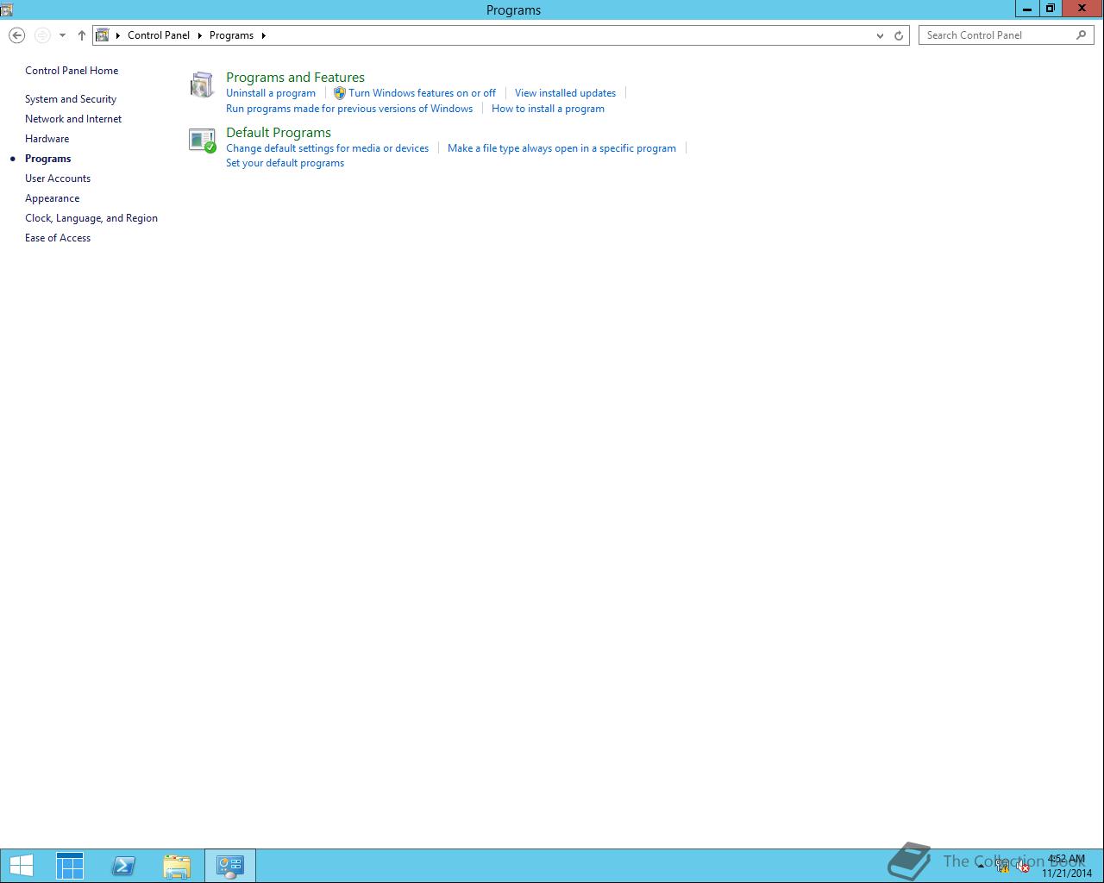
Task: Click the Control Panel icon in address bar
Action: coord(103,35)
